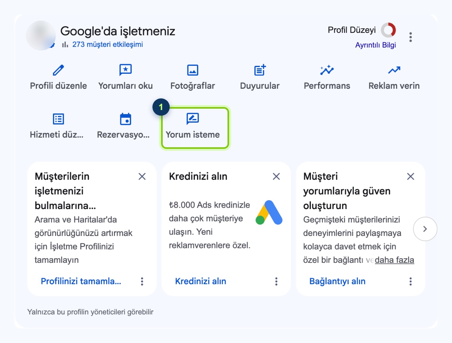Open Hizmeti düz... list icon

coord(58,119)
